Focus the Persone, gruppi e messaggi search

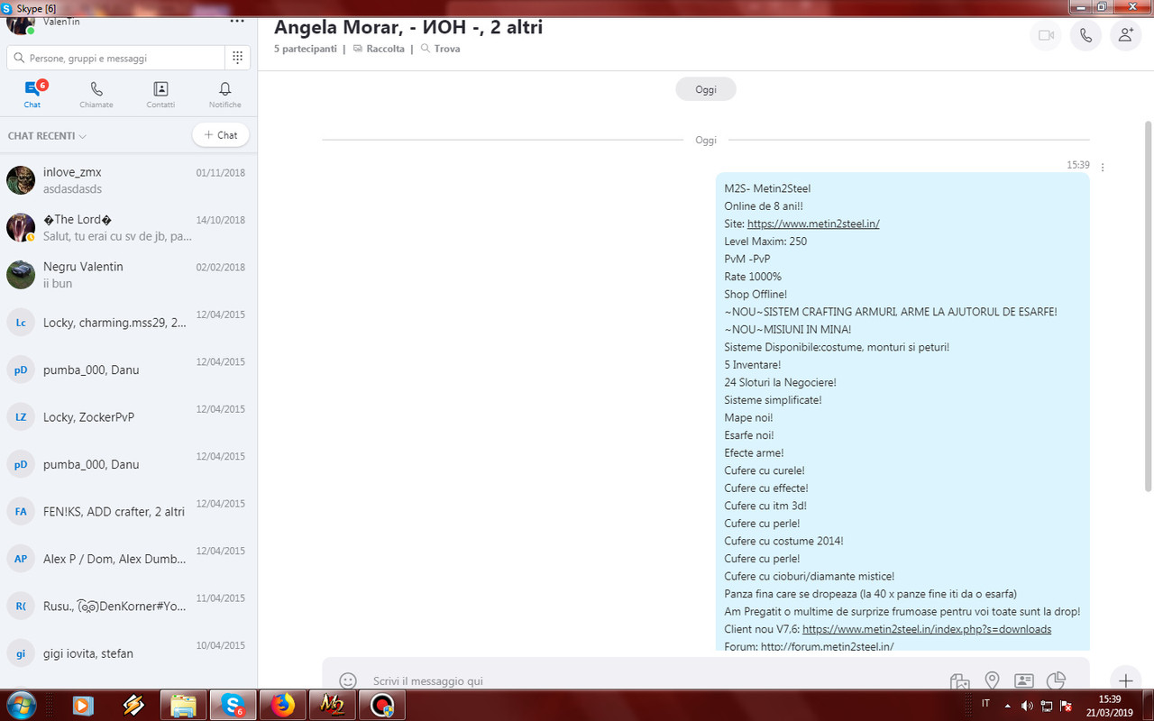click(115, 58)
